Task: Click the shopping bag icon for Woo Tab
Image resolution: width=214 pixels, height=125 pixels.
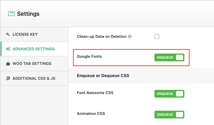Action: point(8,63)
